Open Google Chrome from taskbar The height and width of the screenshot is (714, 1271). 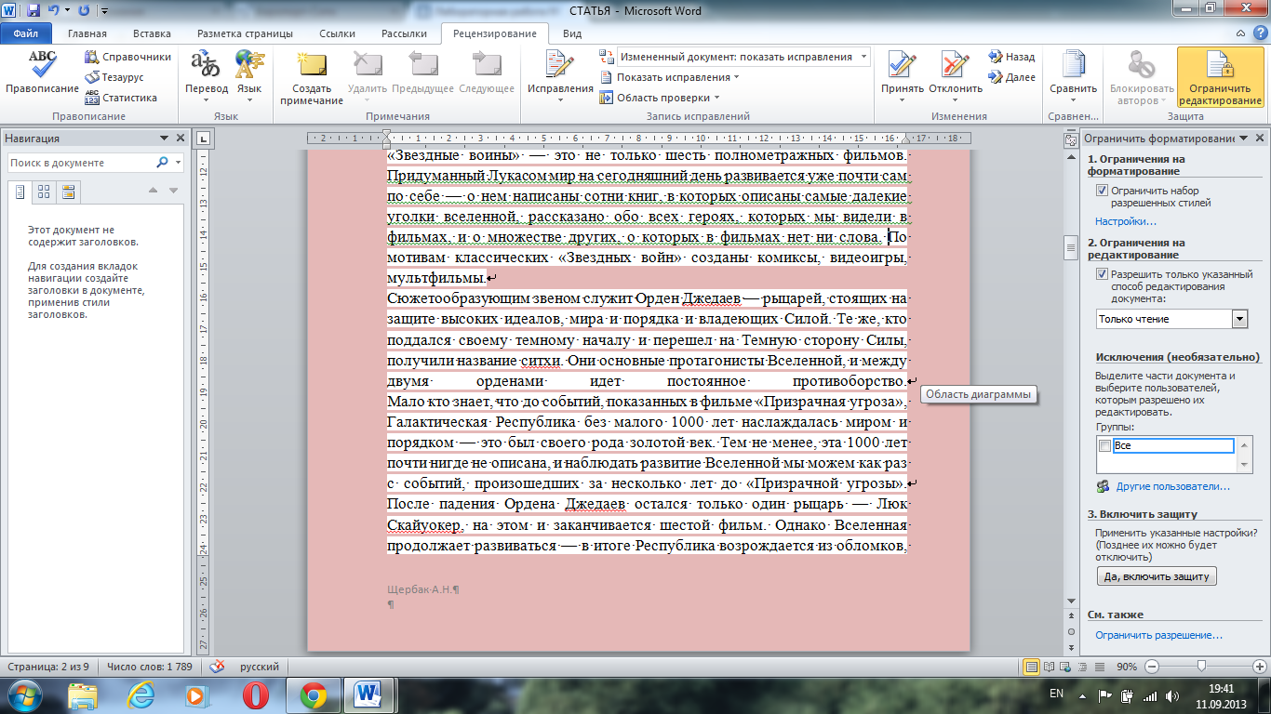pyautogui.click(x=312, y=694)
